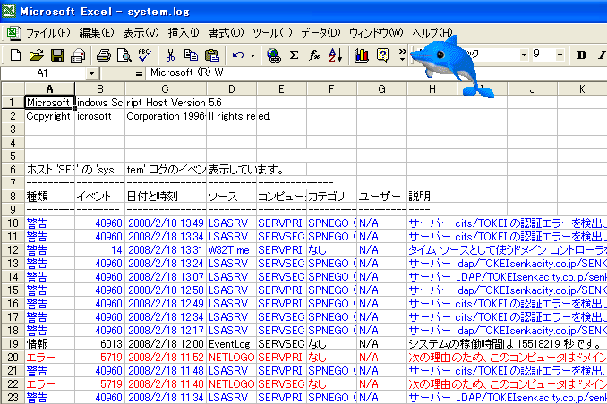Open the ヘルプ(H) menu

tap(432, 33)
